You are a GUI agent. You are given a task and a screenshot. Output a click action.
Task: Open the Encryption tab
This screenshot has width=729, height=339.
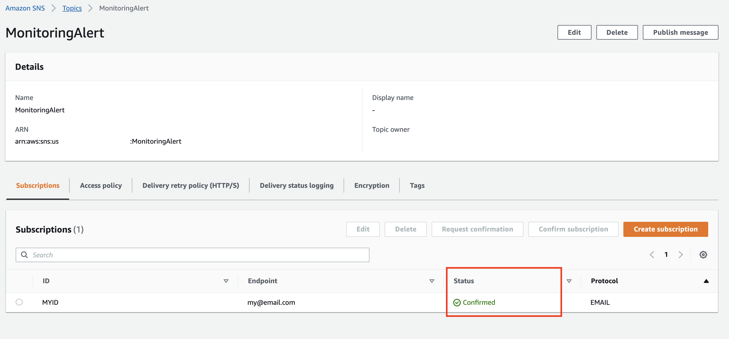coord(372,185)
